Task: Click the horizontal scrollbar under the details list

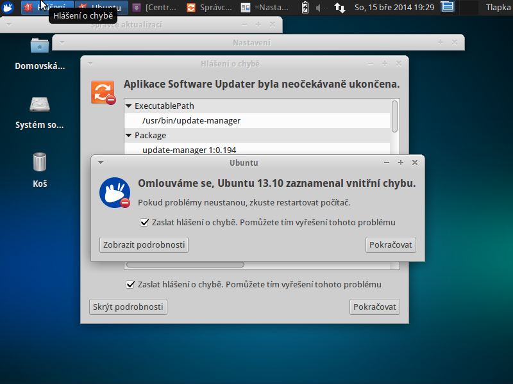Action: 185,264
